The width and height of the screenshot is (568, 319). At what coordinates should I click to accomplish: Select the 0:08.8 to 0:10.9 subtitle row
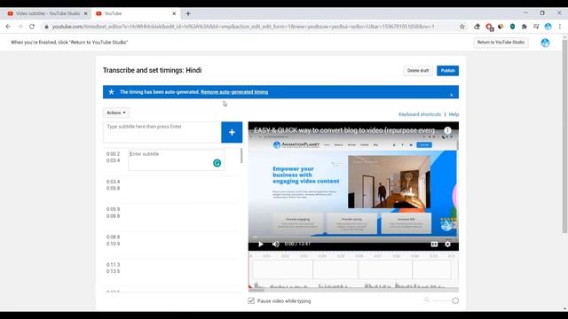point(170,245)
